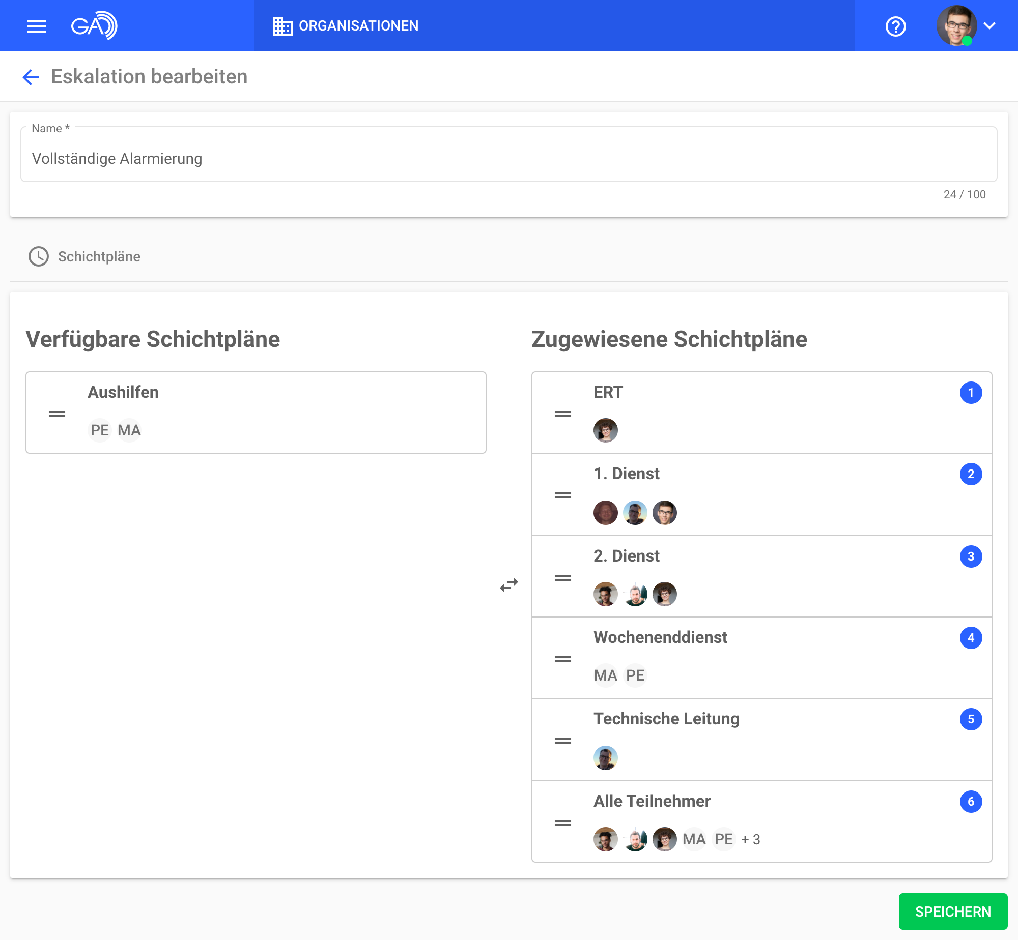Click into the Name input field

pyautogui.click(x=508, y=159)
